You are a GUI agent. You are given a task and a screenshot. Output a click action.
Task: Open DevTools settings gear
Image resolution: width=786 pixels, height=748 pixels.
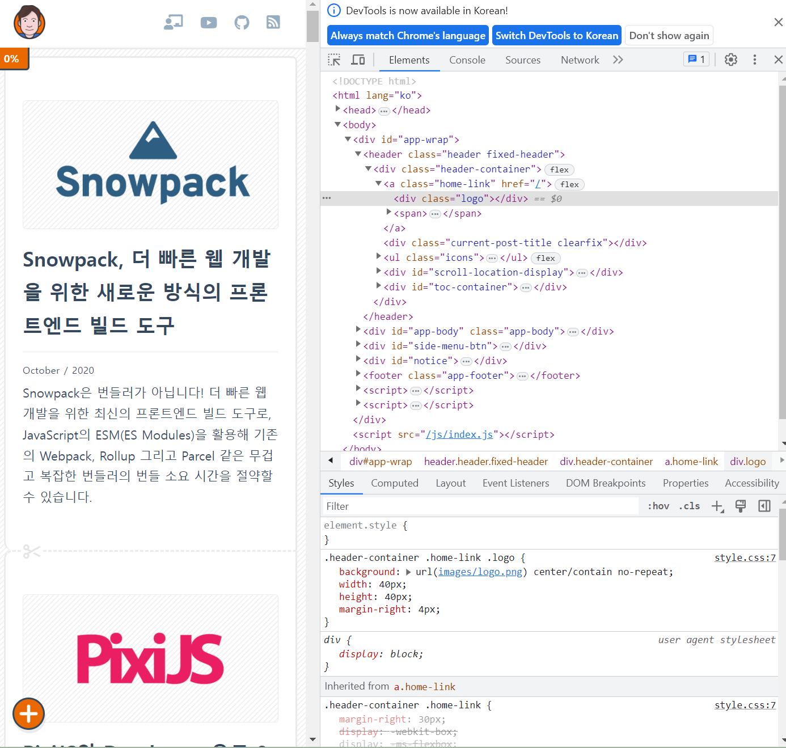coord(731,60)
